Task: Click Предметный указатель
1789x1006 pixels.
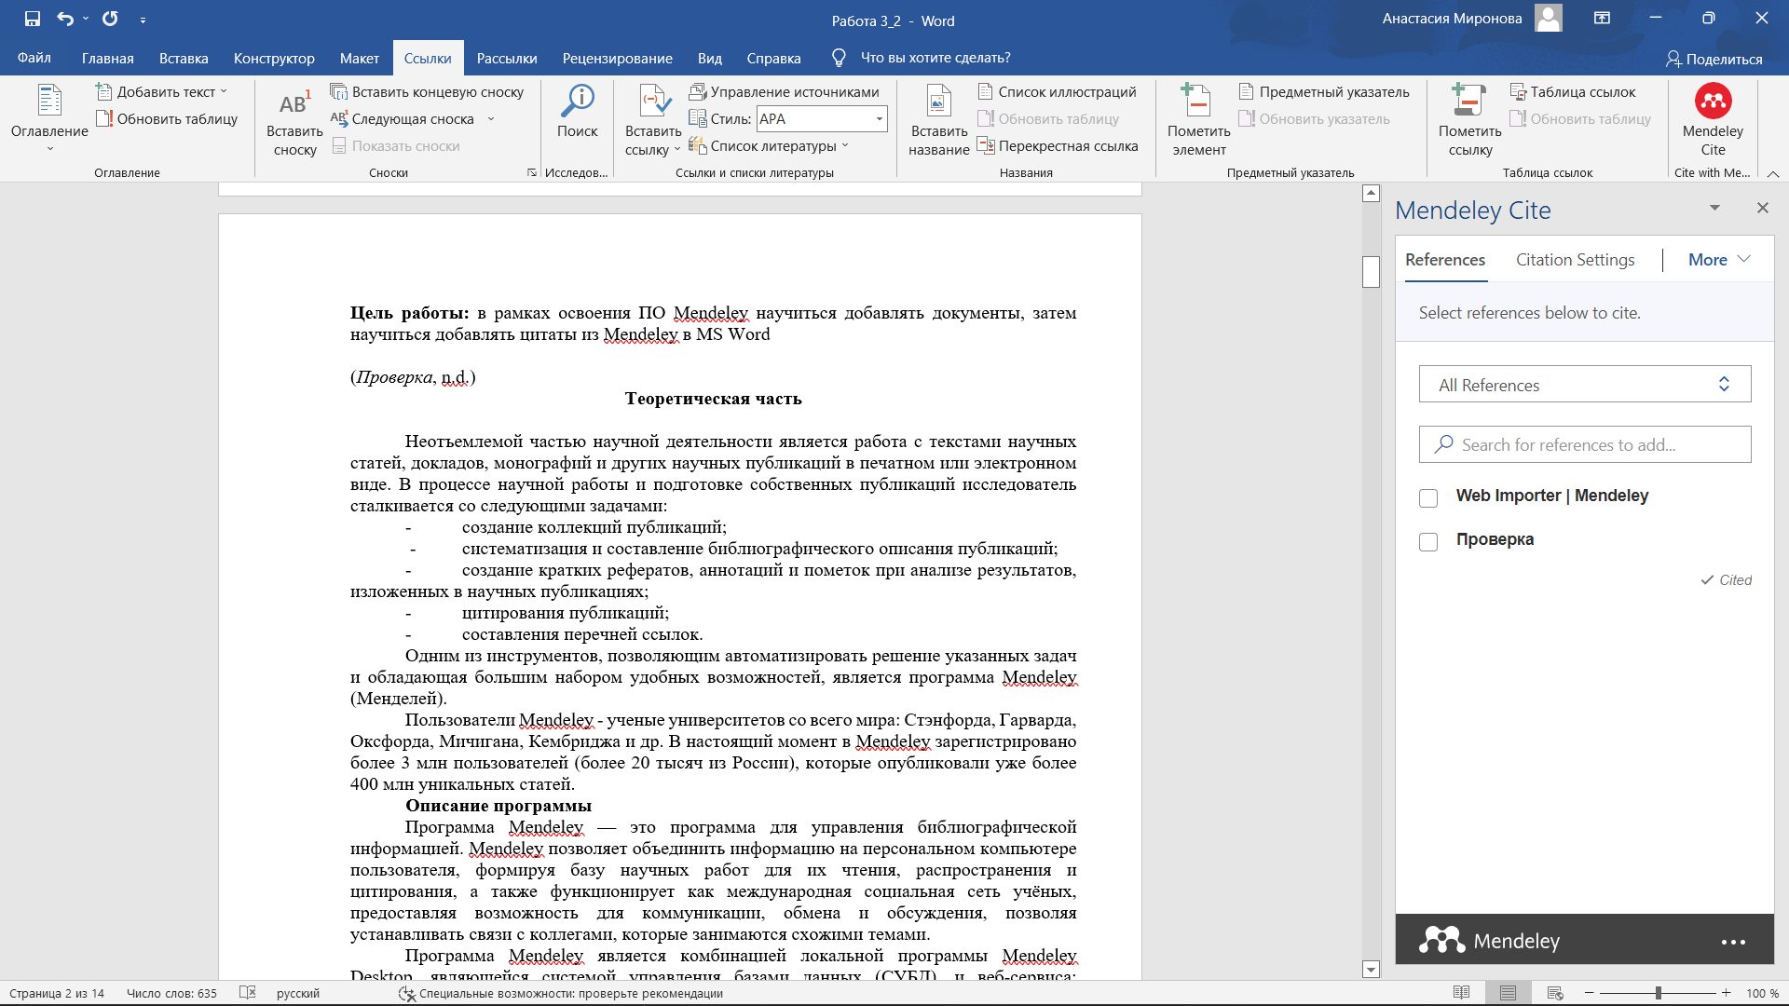Action: point(1324,91)
